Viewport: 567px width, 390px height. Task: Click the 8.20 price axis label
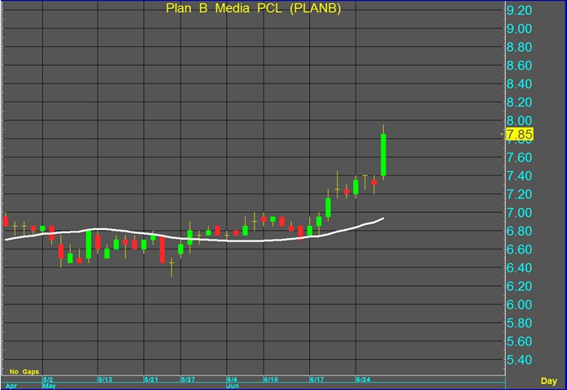519,102
